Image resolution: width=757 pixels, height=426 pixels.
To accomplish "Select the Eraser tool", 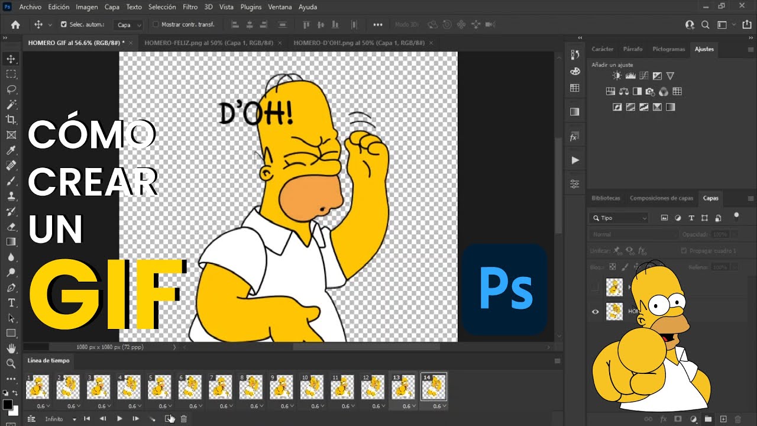I will 11,227.
